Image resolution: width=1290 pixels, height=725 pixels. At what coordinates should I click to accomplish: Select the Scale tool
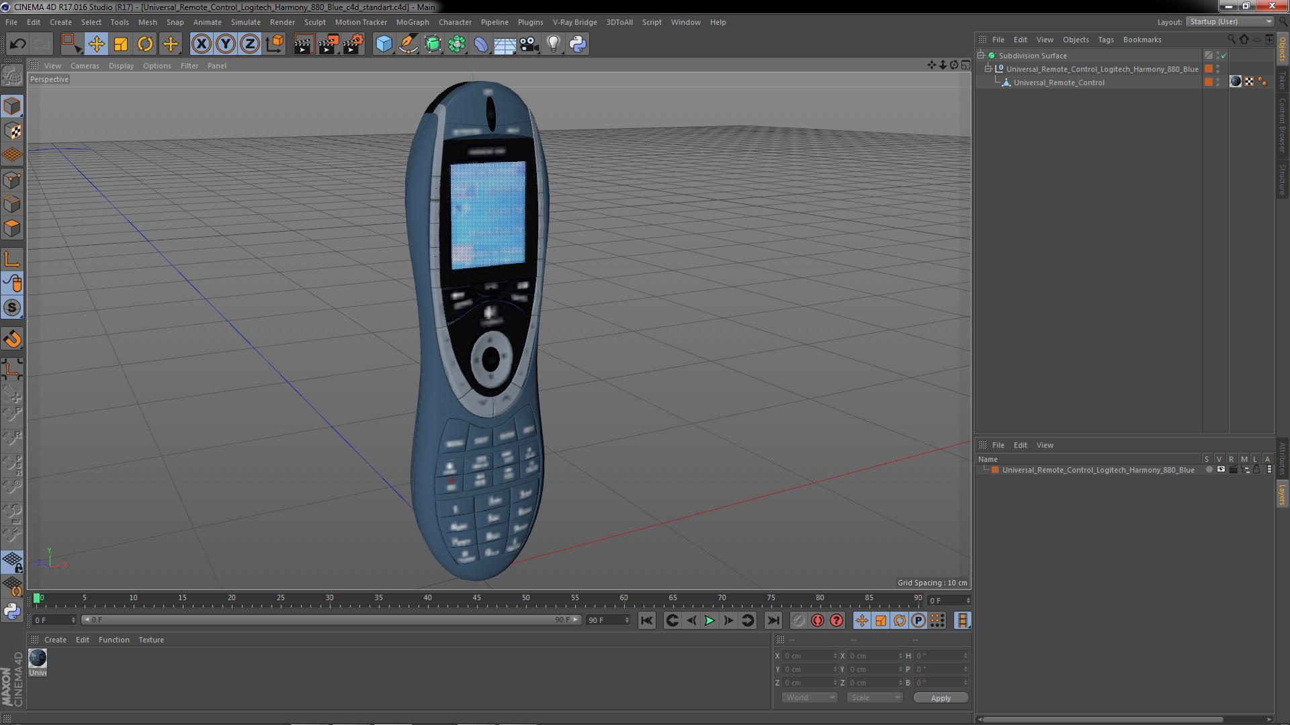coord(121,44)
